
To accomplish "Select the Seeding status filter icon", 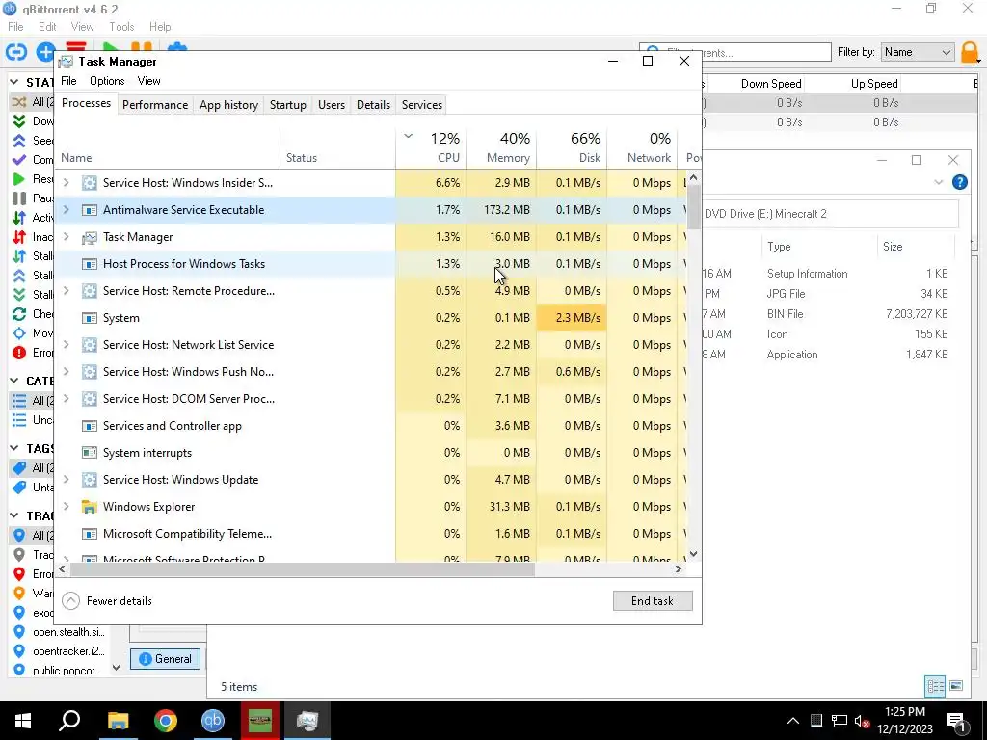I will click(19, 141).
